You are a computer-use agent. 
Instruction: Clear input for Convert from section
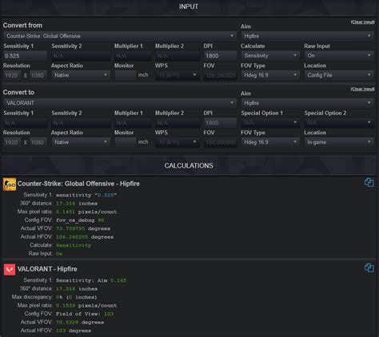point(362,22)
